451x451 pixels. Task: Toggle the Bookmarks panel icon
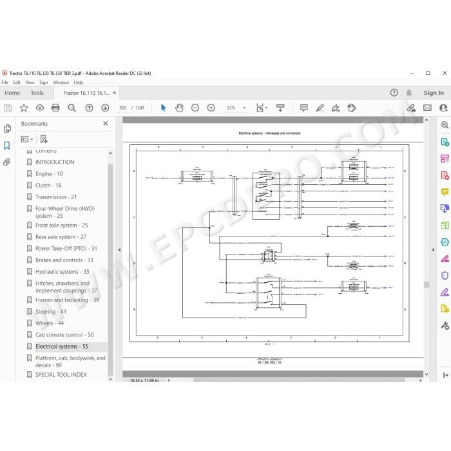tap(7, 145)
